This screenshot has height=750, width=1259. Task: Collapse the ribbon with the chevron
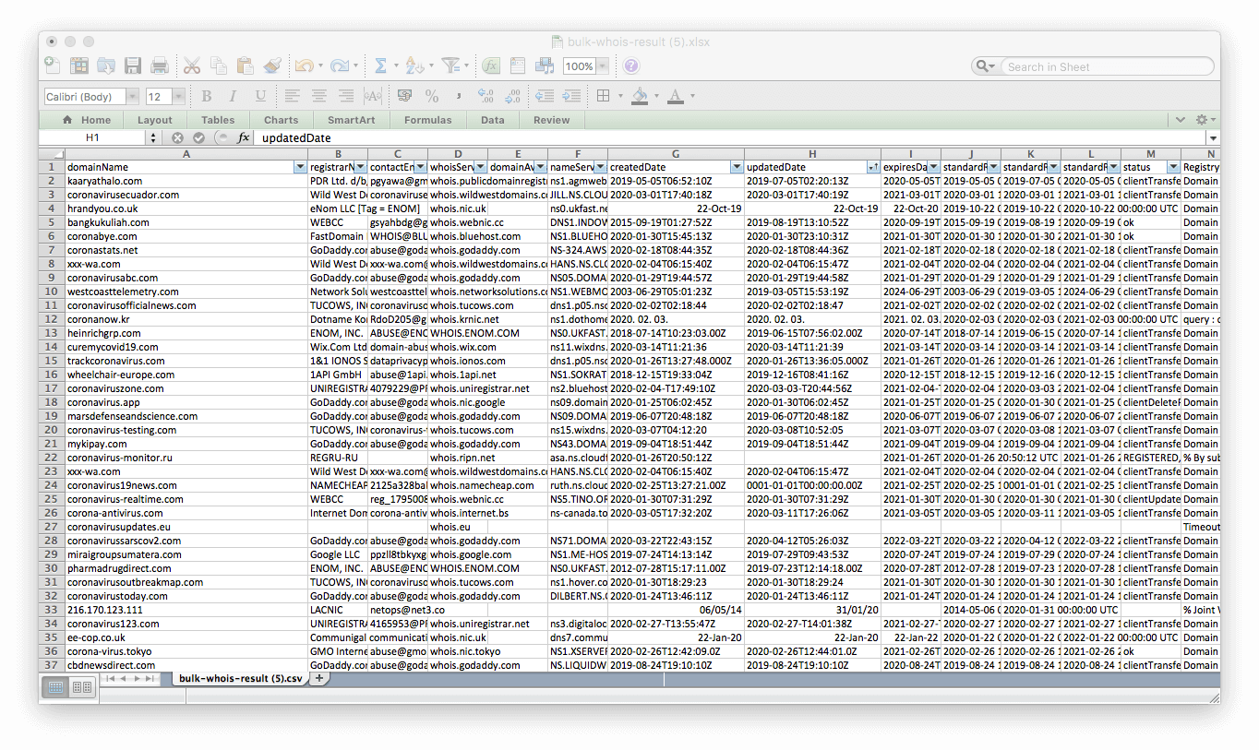[1180, 120]
